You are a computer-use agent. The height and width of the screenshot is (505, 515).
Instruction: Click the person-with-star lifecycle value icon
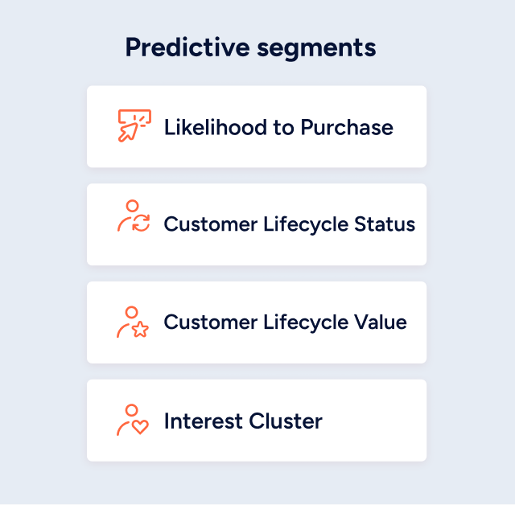coord(134,322)
